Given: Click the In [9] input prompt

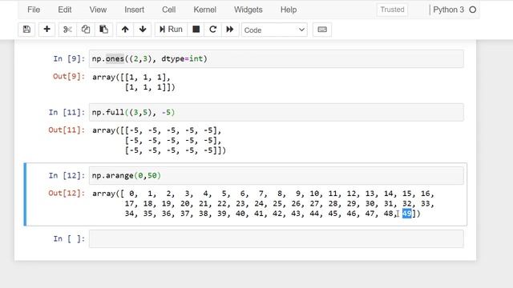Looking at the screenshot, I should (69, 58).
